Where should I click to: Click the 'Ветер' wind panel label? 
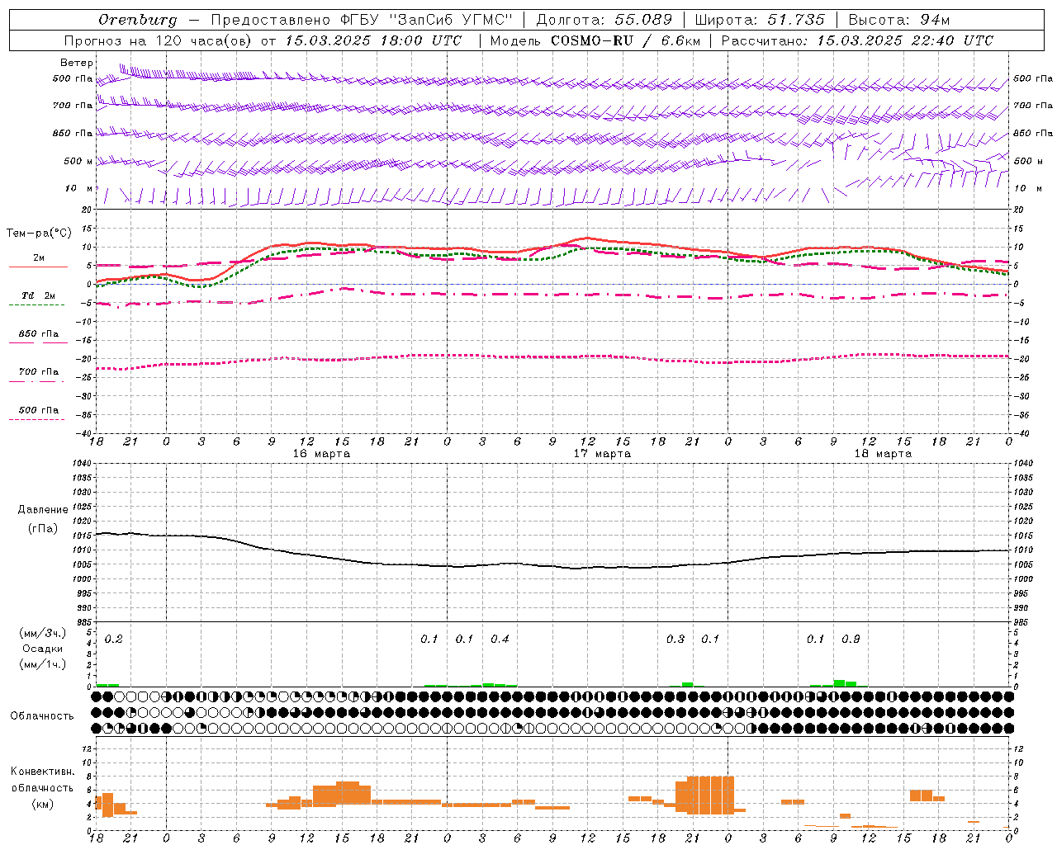77,63
